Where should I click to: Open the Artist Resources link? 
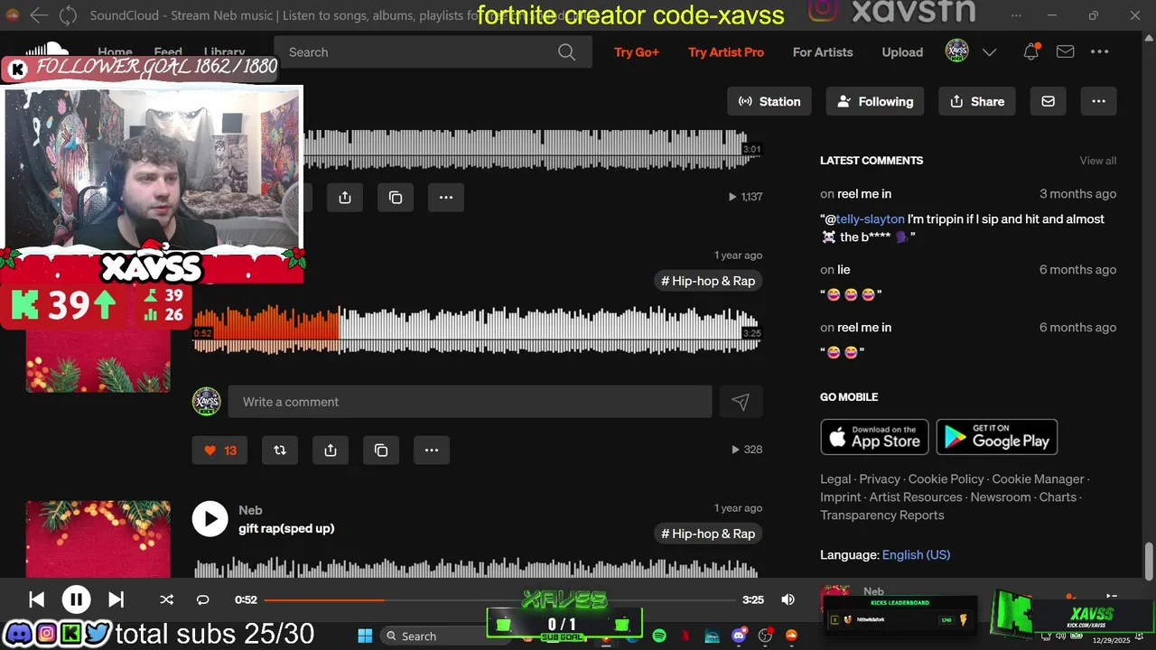(x=916, y=497)
